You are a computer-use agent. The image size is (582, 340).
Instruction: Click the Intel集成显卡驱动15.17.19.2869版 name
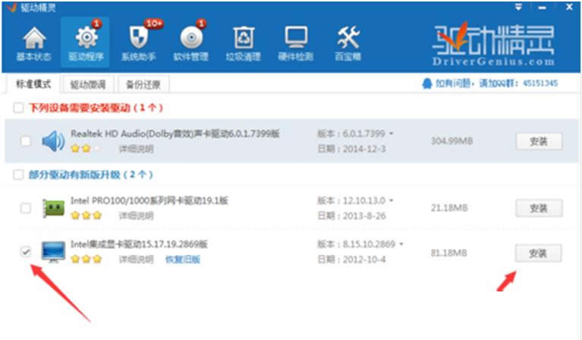point(139,244)
